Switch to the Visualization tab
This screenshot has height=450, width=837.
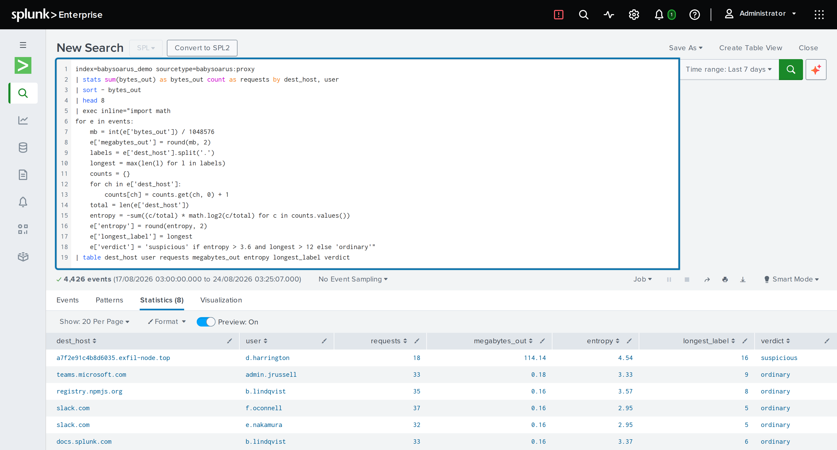(x=221, y=300)
